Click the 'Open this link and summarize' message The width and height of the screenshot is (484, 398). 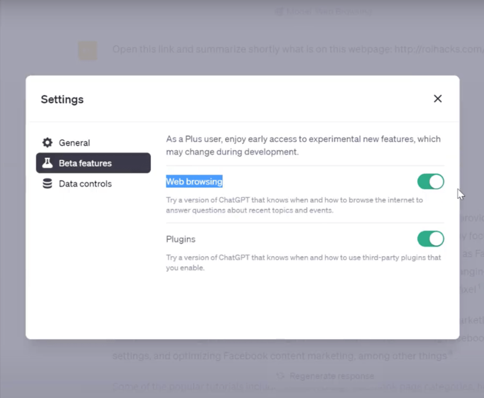pos(298,49)
